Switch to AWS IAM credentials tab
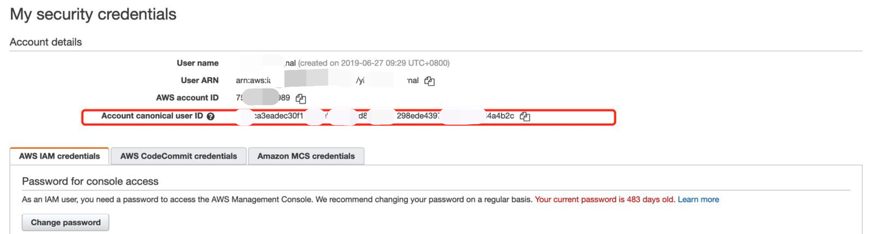The height and width of the screenshot is (234, 875). 60,156
